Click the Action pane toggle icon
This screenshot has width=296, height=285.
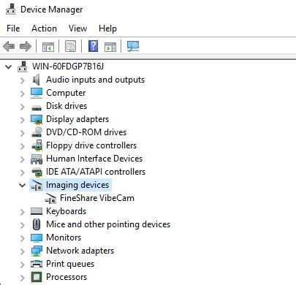coord(110,47)
